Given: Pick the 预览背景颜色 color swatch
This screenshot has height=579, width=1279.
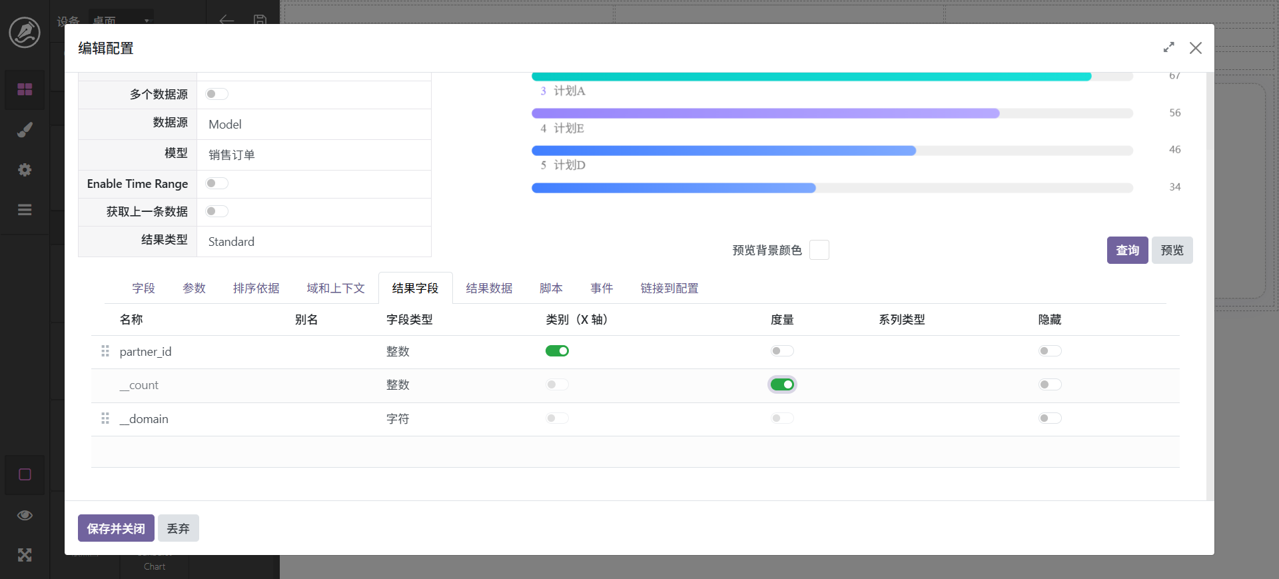Looking at the screenshot, I should (x=819, y=250).
